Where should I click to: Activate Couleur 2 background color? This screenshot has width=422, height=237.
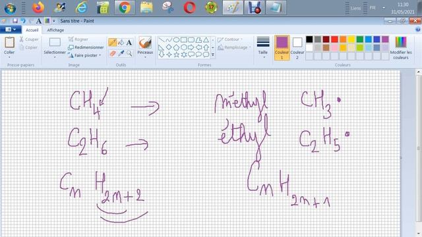[297, 47]
